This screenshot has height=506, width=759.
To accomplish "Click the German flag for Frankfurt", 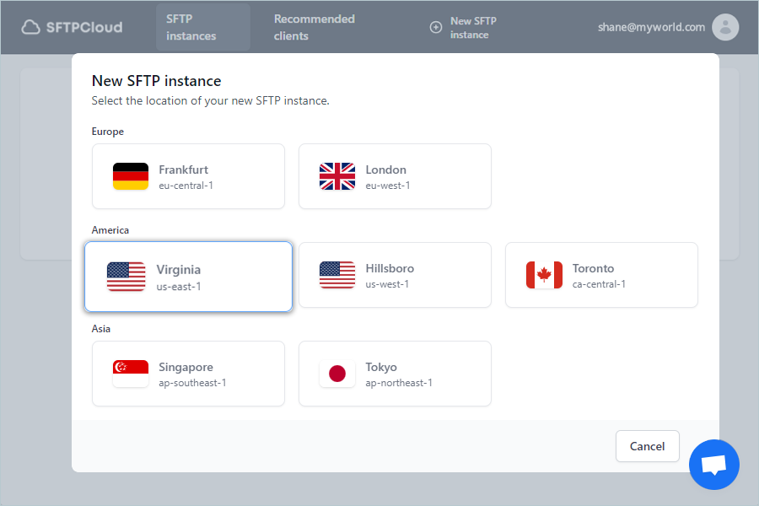I will pos(131,176).
